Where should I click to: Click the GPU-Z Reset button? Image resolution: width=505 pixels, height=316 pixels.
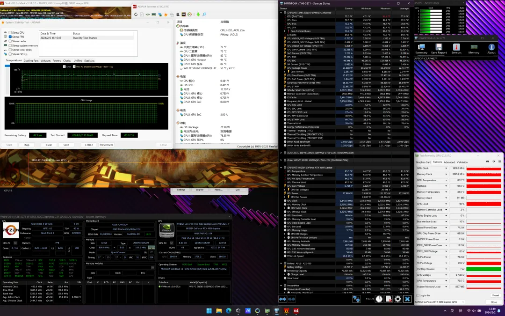pos(495,295)
